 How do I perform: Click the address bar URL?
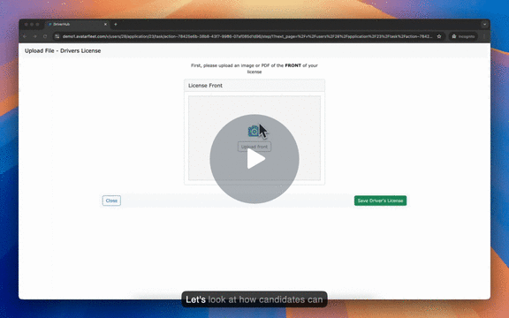[x=247, y=36]
